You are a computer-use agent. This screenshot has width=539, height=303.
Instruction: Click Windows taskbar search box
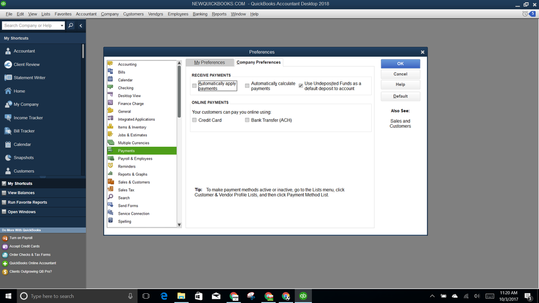coord(76,296)
